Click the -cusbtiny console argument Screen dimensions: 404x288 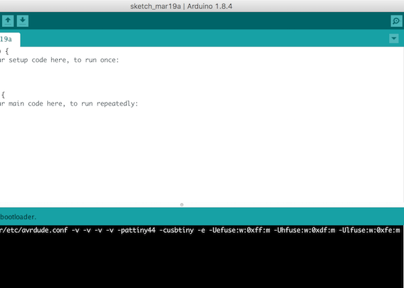[x=176, y=230]
